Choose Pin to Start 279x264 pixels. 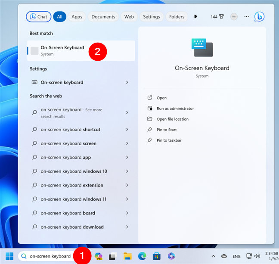[x=167, y=130]
